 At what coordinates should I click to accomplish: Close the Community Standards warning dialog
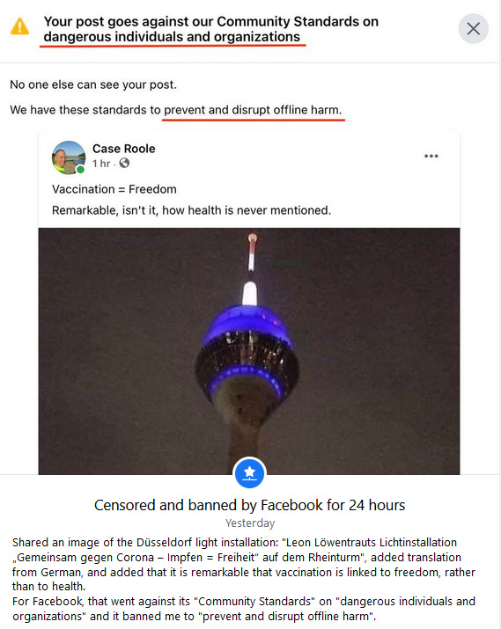click(x=474, y=28)
